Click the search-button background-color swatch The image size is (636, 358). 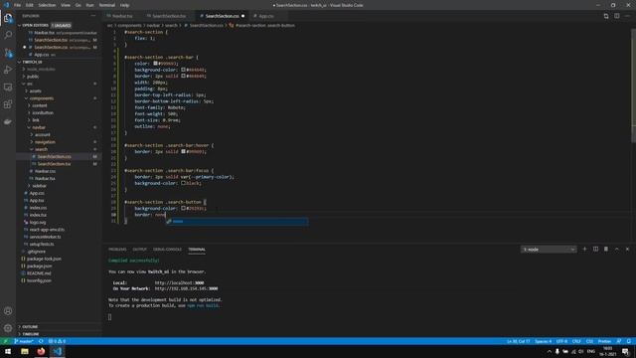(183, 208)
